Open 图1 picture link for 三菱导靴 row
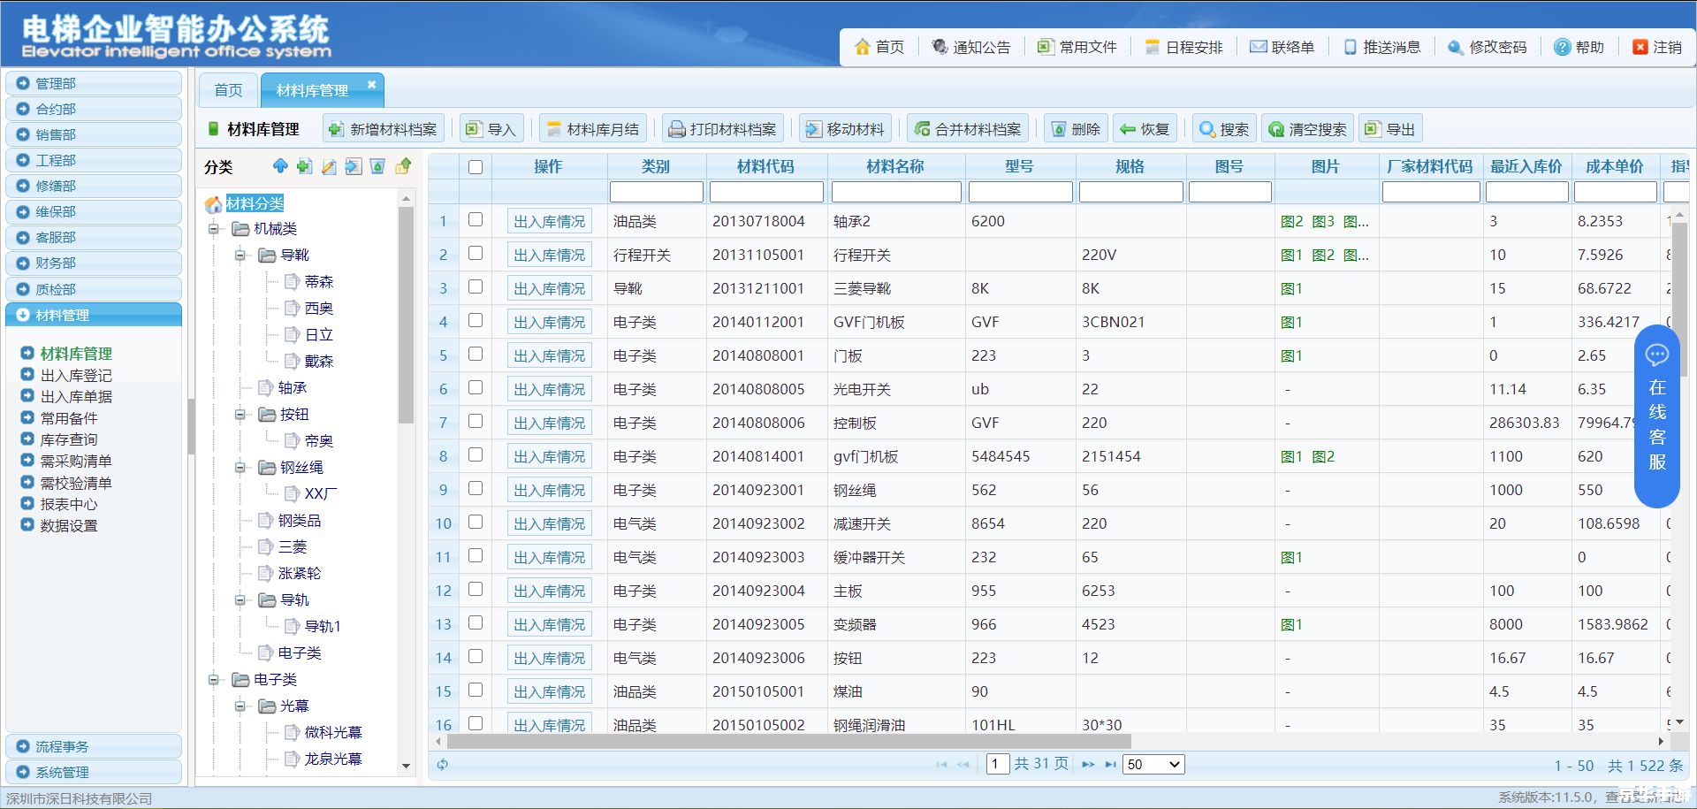 click(1291, 288)
